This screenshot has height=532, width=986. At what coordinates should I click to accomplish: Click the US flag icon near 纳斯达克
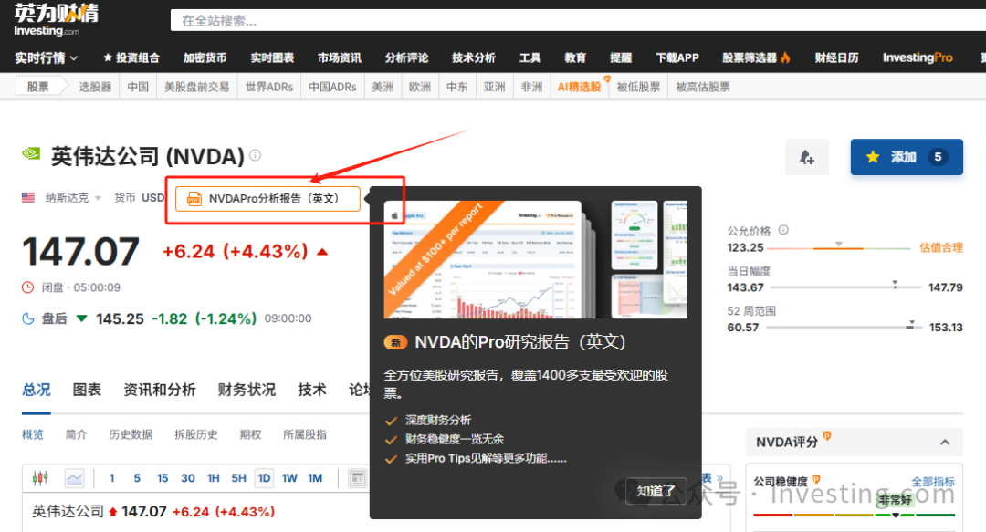(28, 197)
